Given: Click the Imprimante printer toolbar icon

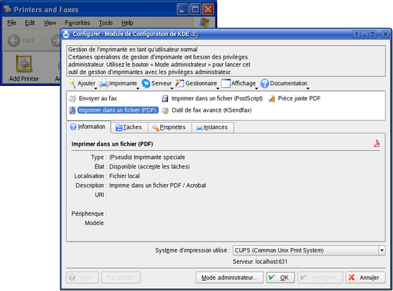Looking at the screenshot, I should click(x=104, y=84).
